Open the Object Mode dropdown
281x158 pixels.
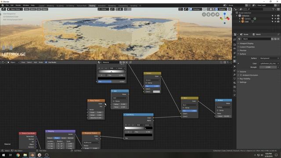[x=15, y=9]
